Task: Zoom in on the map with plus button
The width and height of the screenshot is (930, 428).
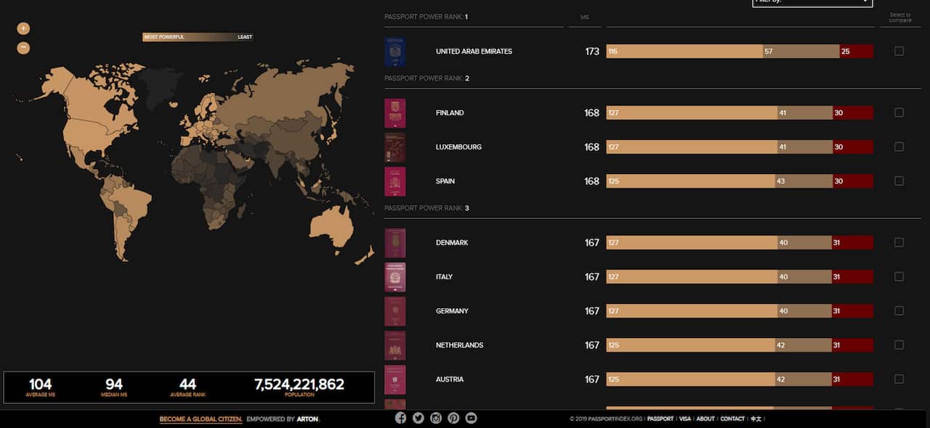Action: click(23, 28)
